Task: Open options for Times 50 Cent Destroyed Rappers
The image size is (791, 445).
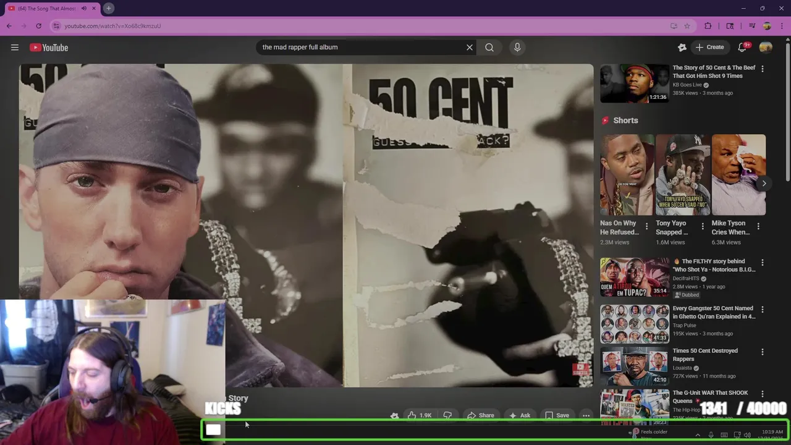Action: [762, 352]
